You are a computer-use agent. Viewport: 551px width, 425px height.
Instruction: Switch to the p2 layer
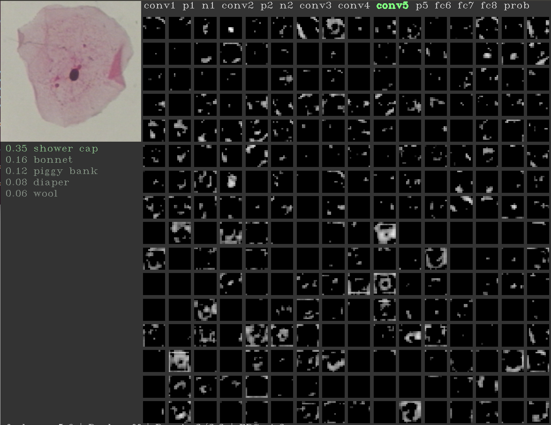266,6
